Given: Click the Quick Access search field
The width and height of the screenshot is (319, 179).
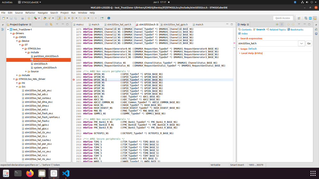Looking at the screenshot, I should pyautogui.click(x=283, y=18).
